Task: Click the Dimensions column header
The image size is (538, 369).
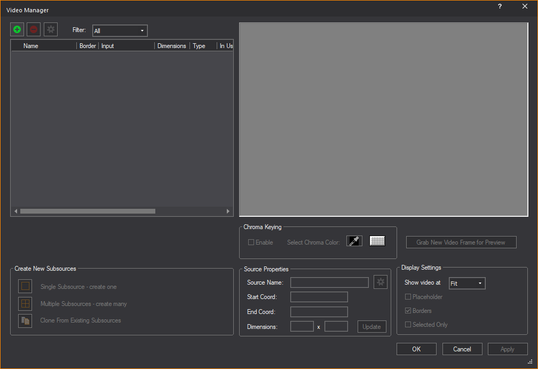Action: click(x=171, y=46)
